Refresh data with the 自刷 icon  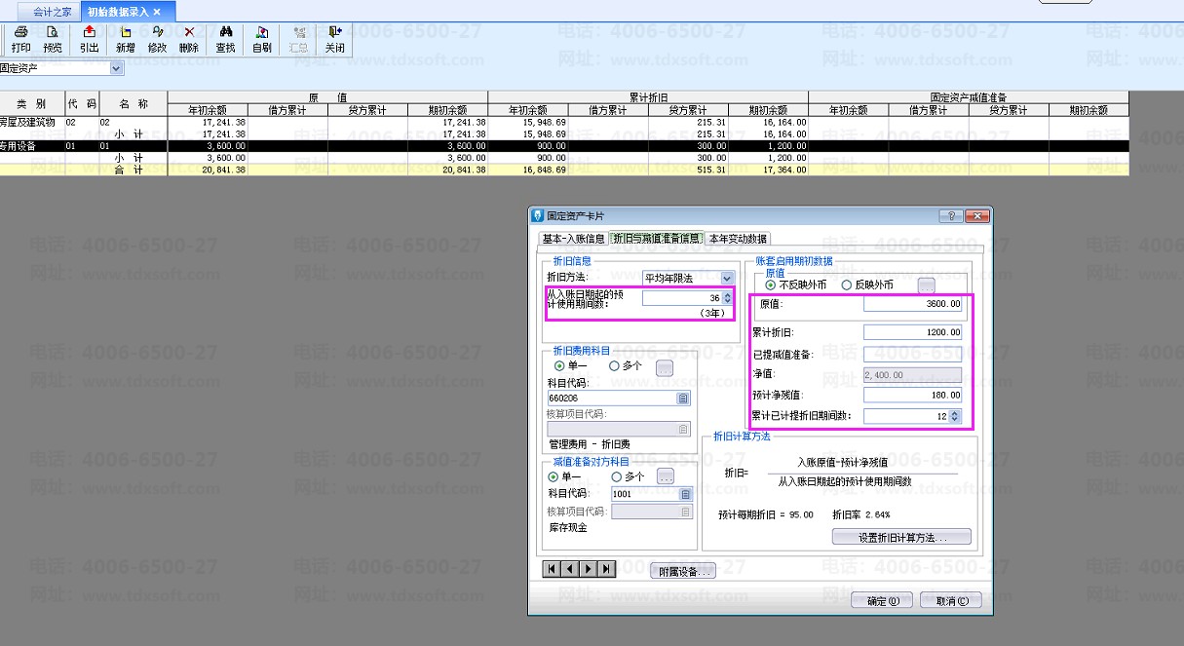[x=261, y=39]
